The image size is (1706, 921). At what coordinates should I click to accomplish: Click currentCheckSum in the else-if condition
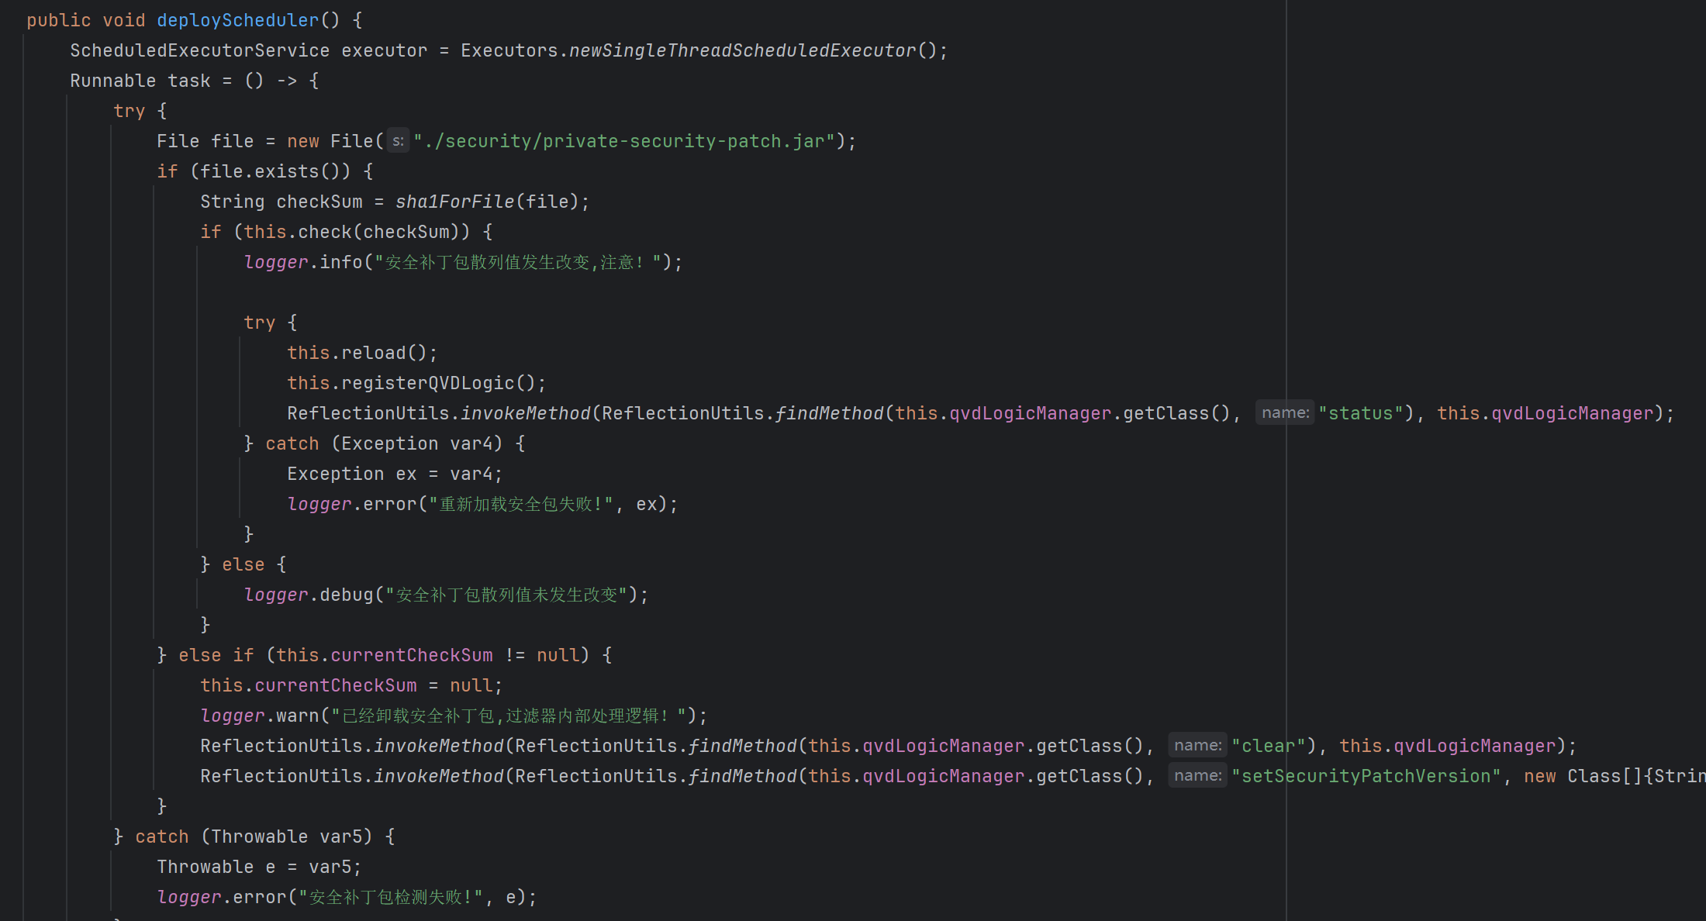tap(411, 655)
